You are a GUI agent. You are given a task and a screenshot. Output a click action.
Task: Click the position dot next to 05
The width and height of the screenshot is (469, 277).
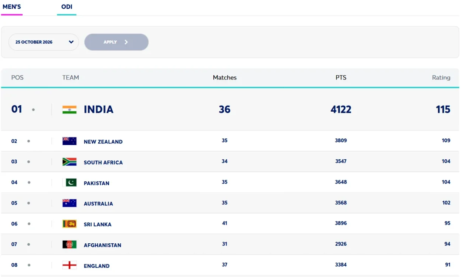[28, 203]
